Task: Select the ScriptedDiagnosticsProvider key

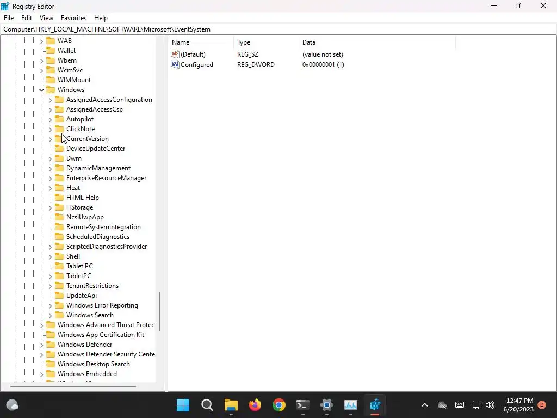Action: [x=107, y=247]
